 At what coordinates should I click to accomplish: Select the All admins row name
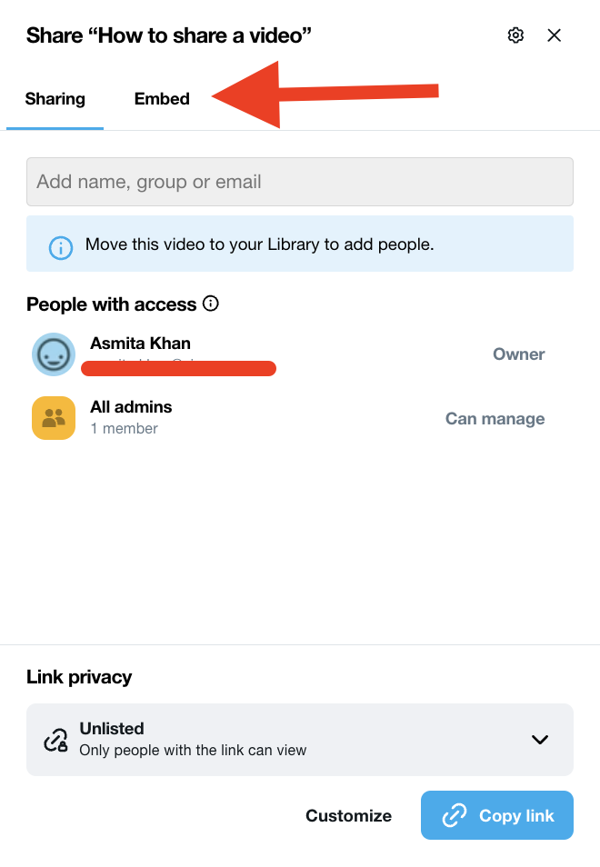tap(131, 407)
